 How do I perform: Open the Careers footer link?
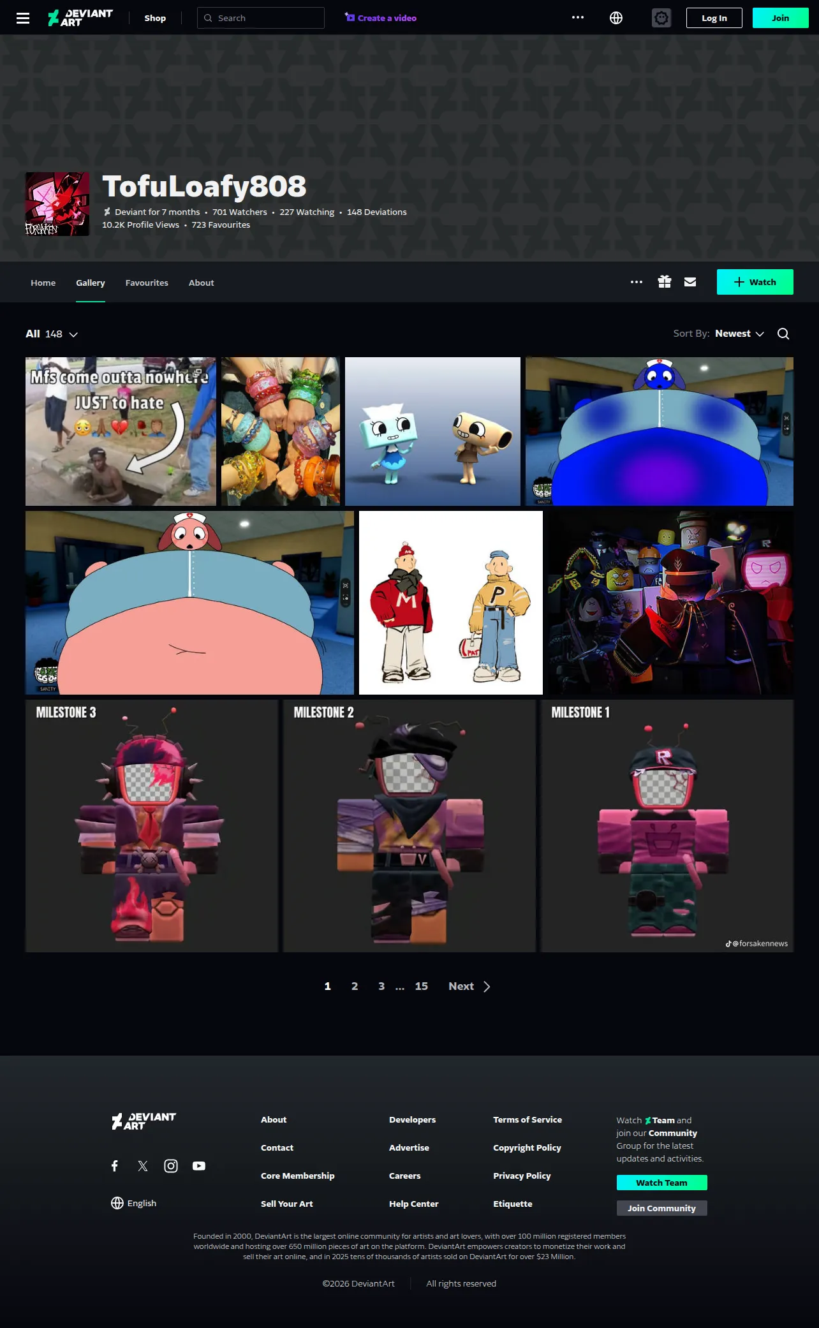405,1176
